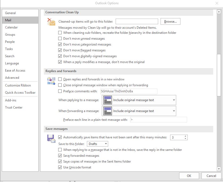Screen dimensions: 223x182
Task: Enable Open replies and forwards in new window
Action: pyautogui.click(x=60, y=79)
